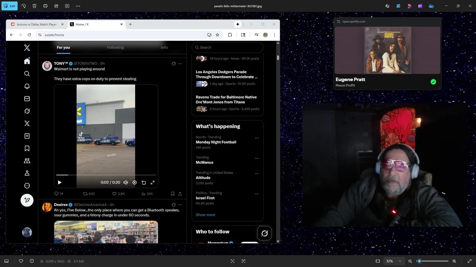Viewport: 476px width, 267px height.
Task: Open Bookmarks icon in X sidebar
Action: point(27,148)
